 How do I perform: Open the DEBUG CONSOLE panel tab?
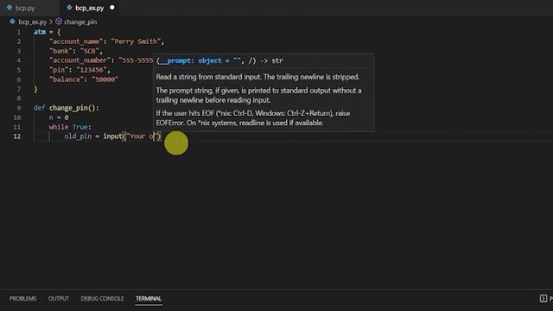click(x=102, y=299)
